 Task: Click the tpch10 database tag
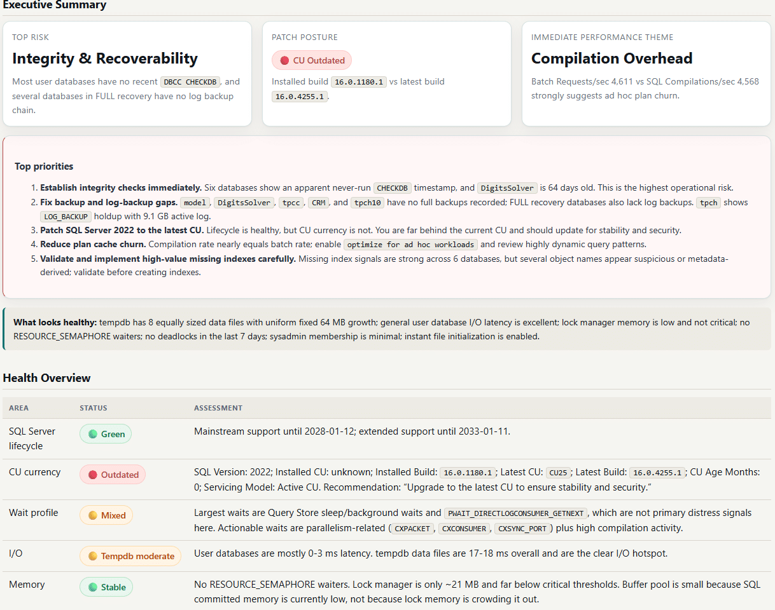[x=368, y=203]
